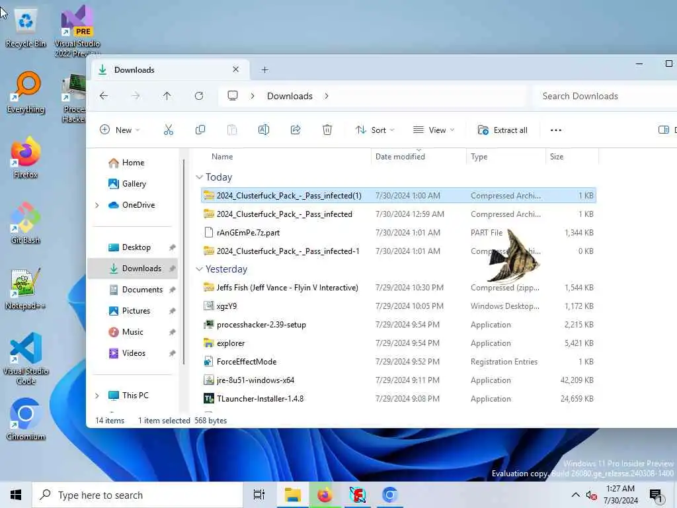Click Chromium icon on the taskbar
The width and height of the screenshot is (677, 508).
[389, 495]
